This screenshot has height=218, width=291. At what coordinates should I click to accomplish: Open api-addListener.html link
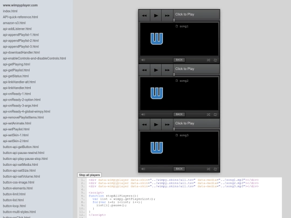click(x=17, y=29)
